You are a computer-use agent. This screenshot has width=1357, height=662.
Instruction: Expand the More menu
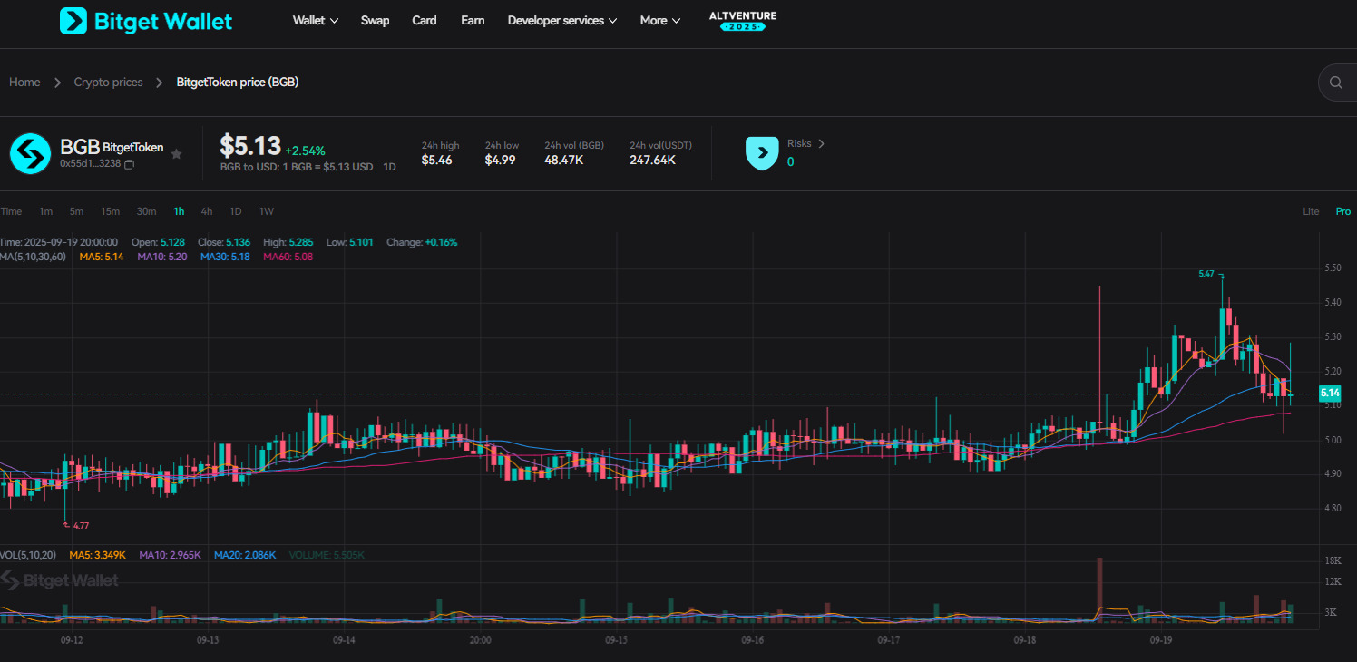coord(659,20)
